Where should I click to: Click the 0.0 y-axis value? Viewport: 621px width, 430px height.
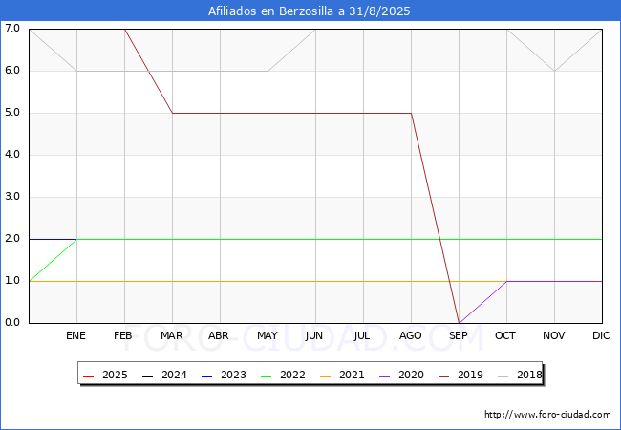[12, 322]
